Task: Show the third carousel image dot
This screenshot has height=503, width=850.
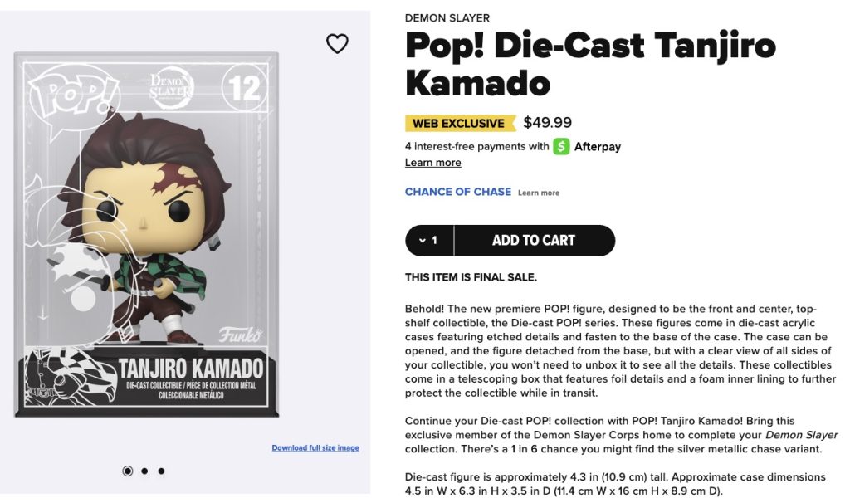Action: pyautogui.click(x=161, y=471)
